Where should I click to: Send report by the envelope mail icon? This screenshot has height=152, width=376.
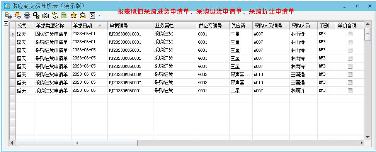[x=83, y=15]
